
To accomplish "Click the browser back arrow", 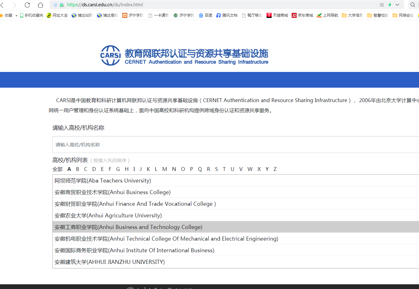I will (3, 5).
